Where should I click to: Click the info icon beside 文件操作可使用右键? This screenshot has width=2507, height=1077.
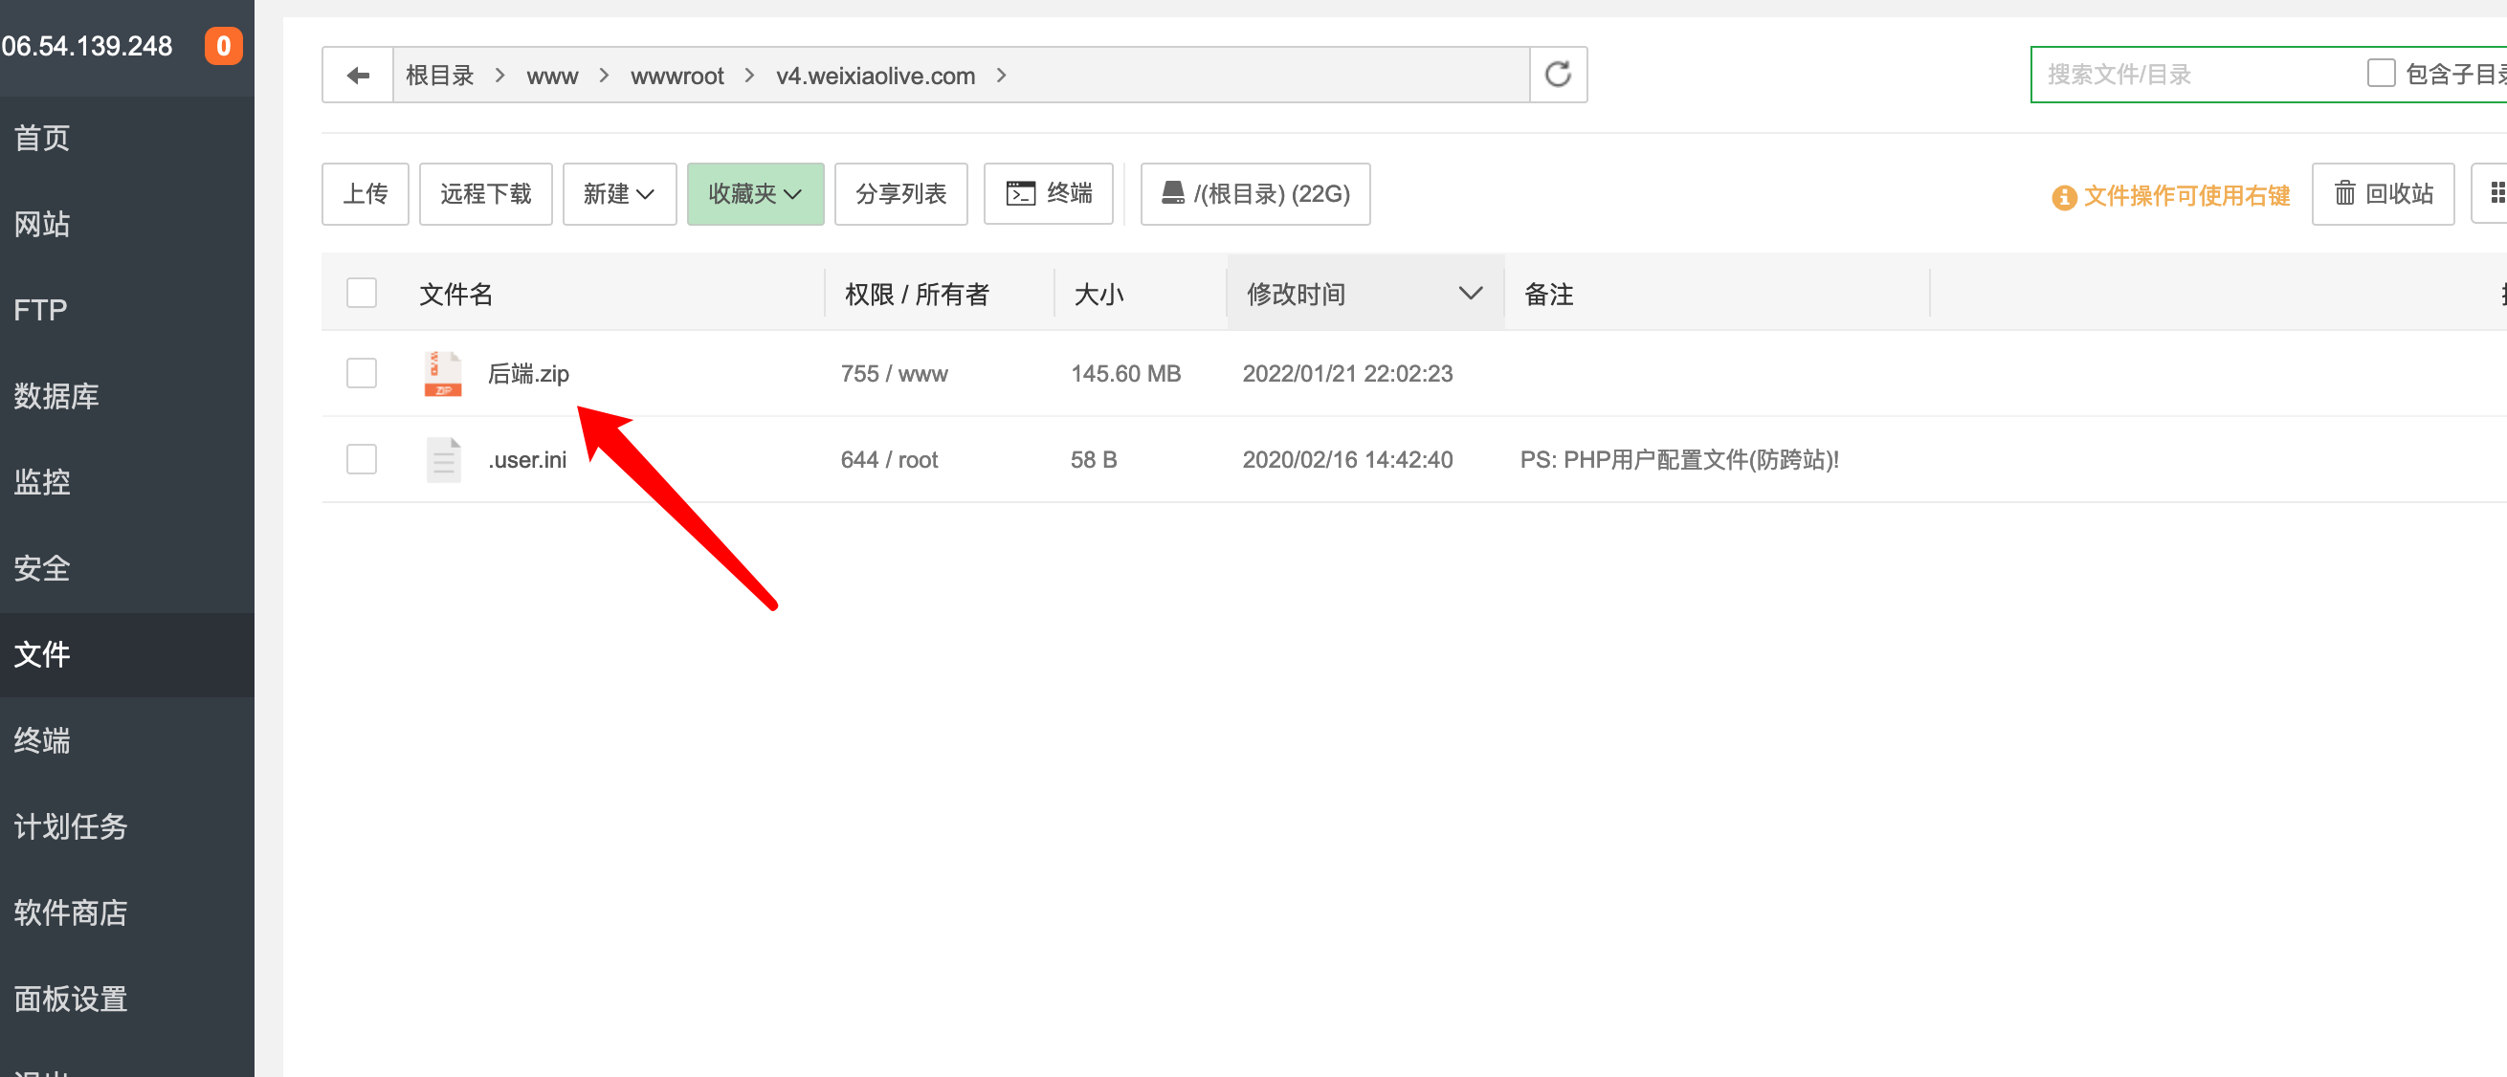pos(2062,195)
